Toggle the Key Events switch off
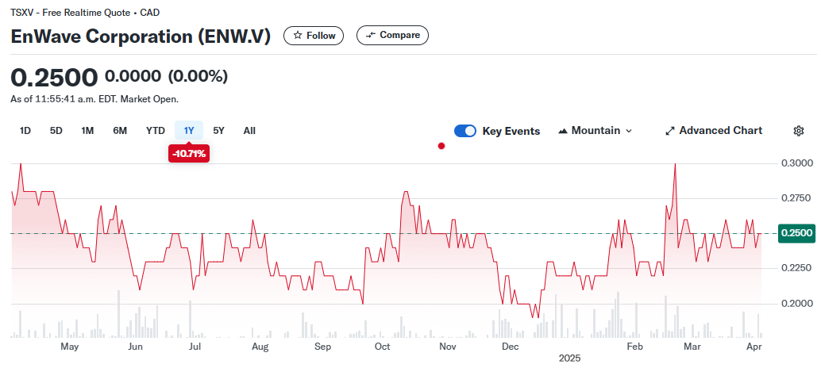 (465, 131)
